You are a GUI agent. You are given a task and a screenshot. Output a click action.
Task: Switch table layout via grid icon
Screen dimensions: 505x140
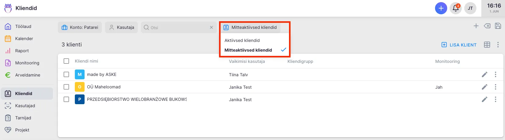(487, 45)
